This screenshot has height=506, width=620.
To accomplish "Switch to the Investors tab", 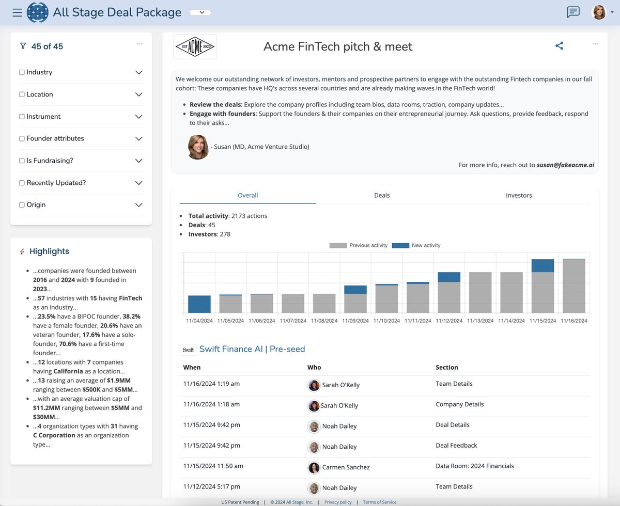I will [519, 196].
